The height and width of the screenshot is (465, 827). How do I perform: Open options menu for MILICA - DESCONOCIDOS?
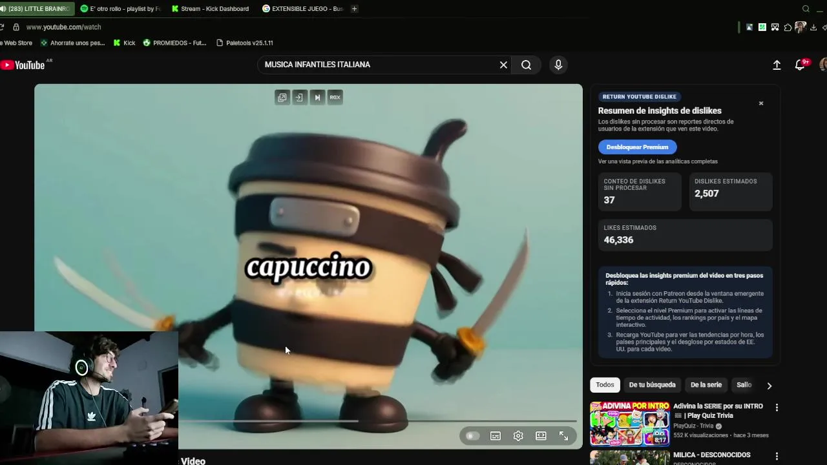pos(777,457)
